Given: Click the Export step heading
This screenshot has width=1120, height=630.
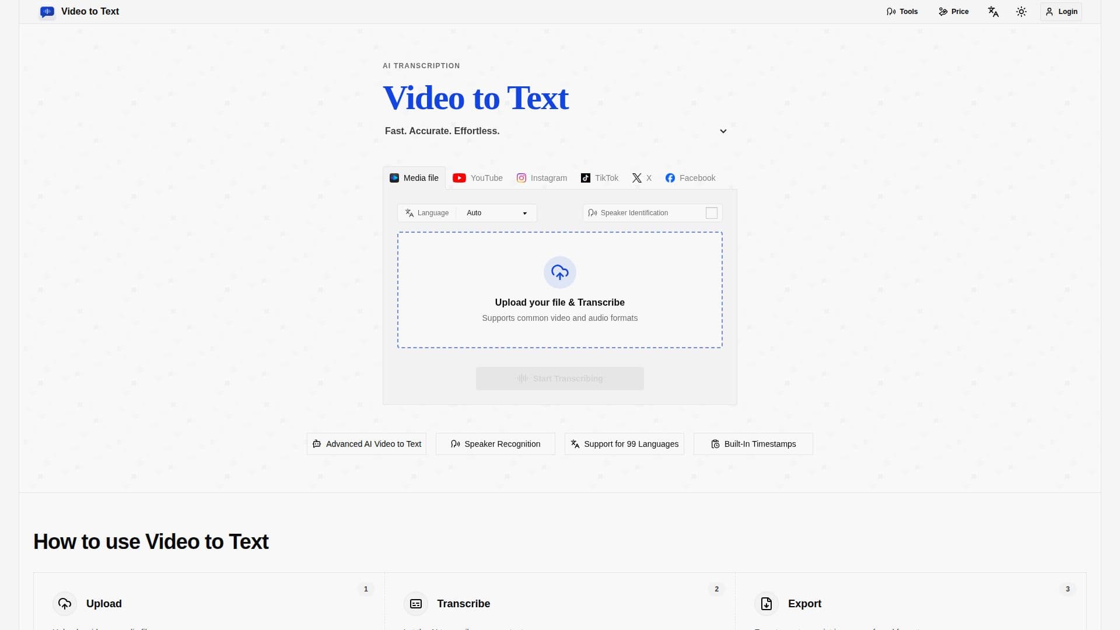Looking at the screenshot, I should (x=804, y=604).
